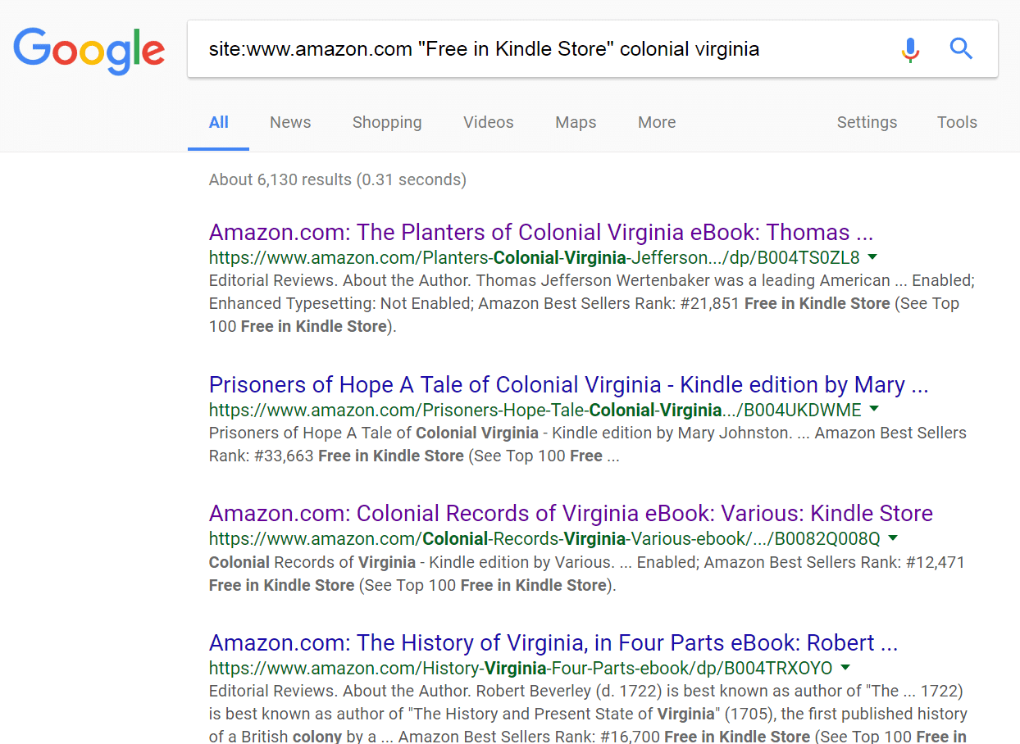Open search Settings menu

pos(867,122)
